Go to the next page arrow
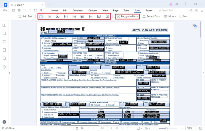 [111, 128]
